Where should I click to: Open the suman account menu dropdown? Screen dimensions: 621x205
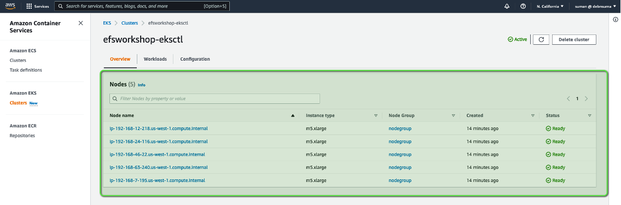pos(595,7)
